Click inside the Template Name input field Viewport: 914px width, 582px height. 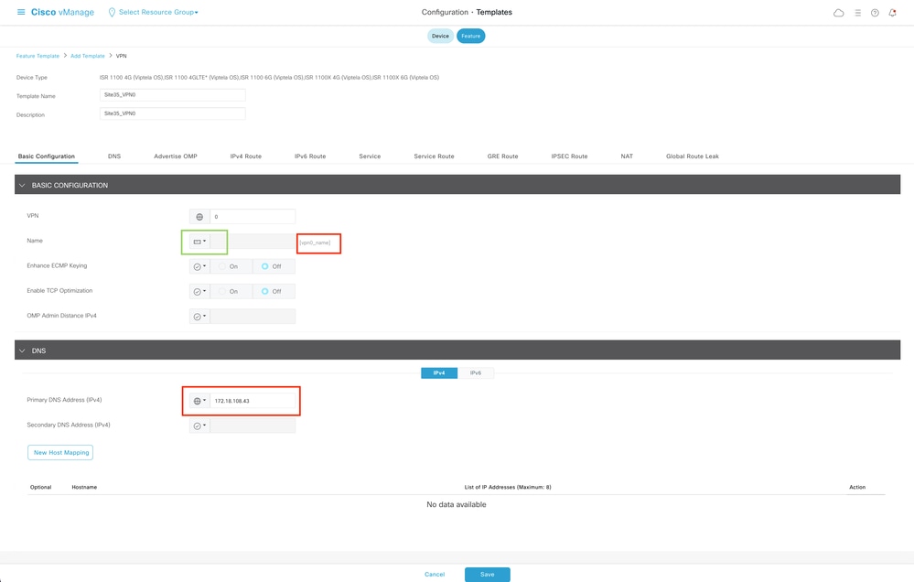pyautogui.click(x=172, y=94)
